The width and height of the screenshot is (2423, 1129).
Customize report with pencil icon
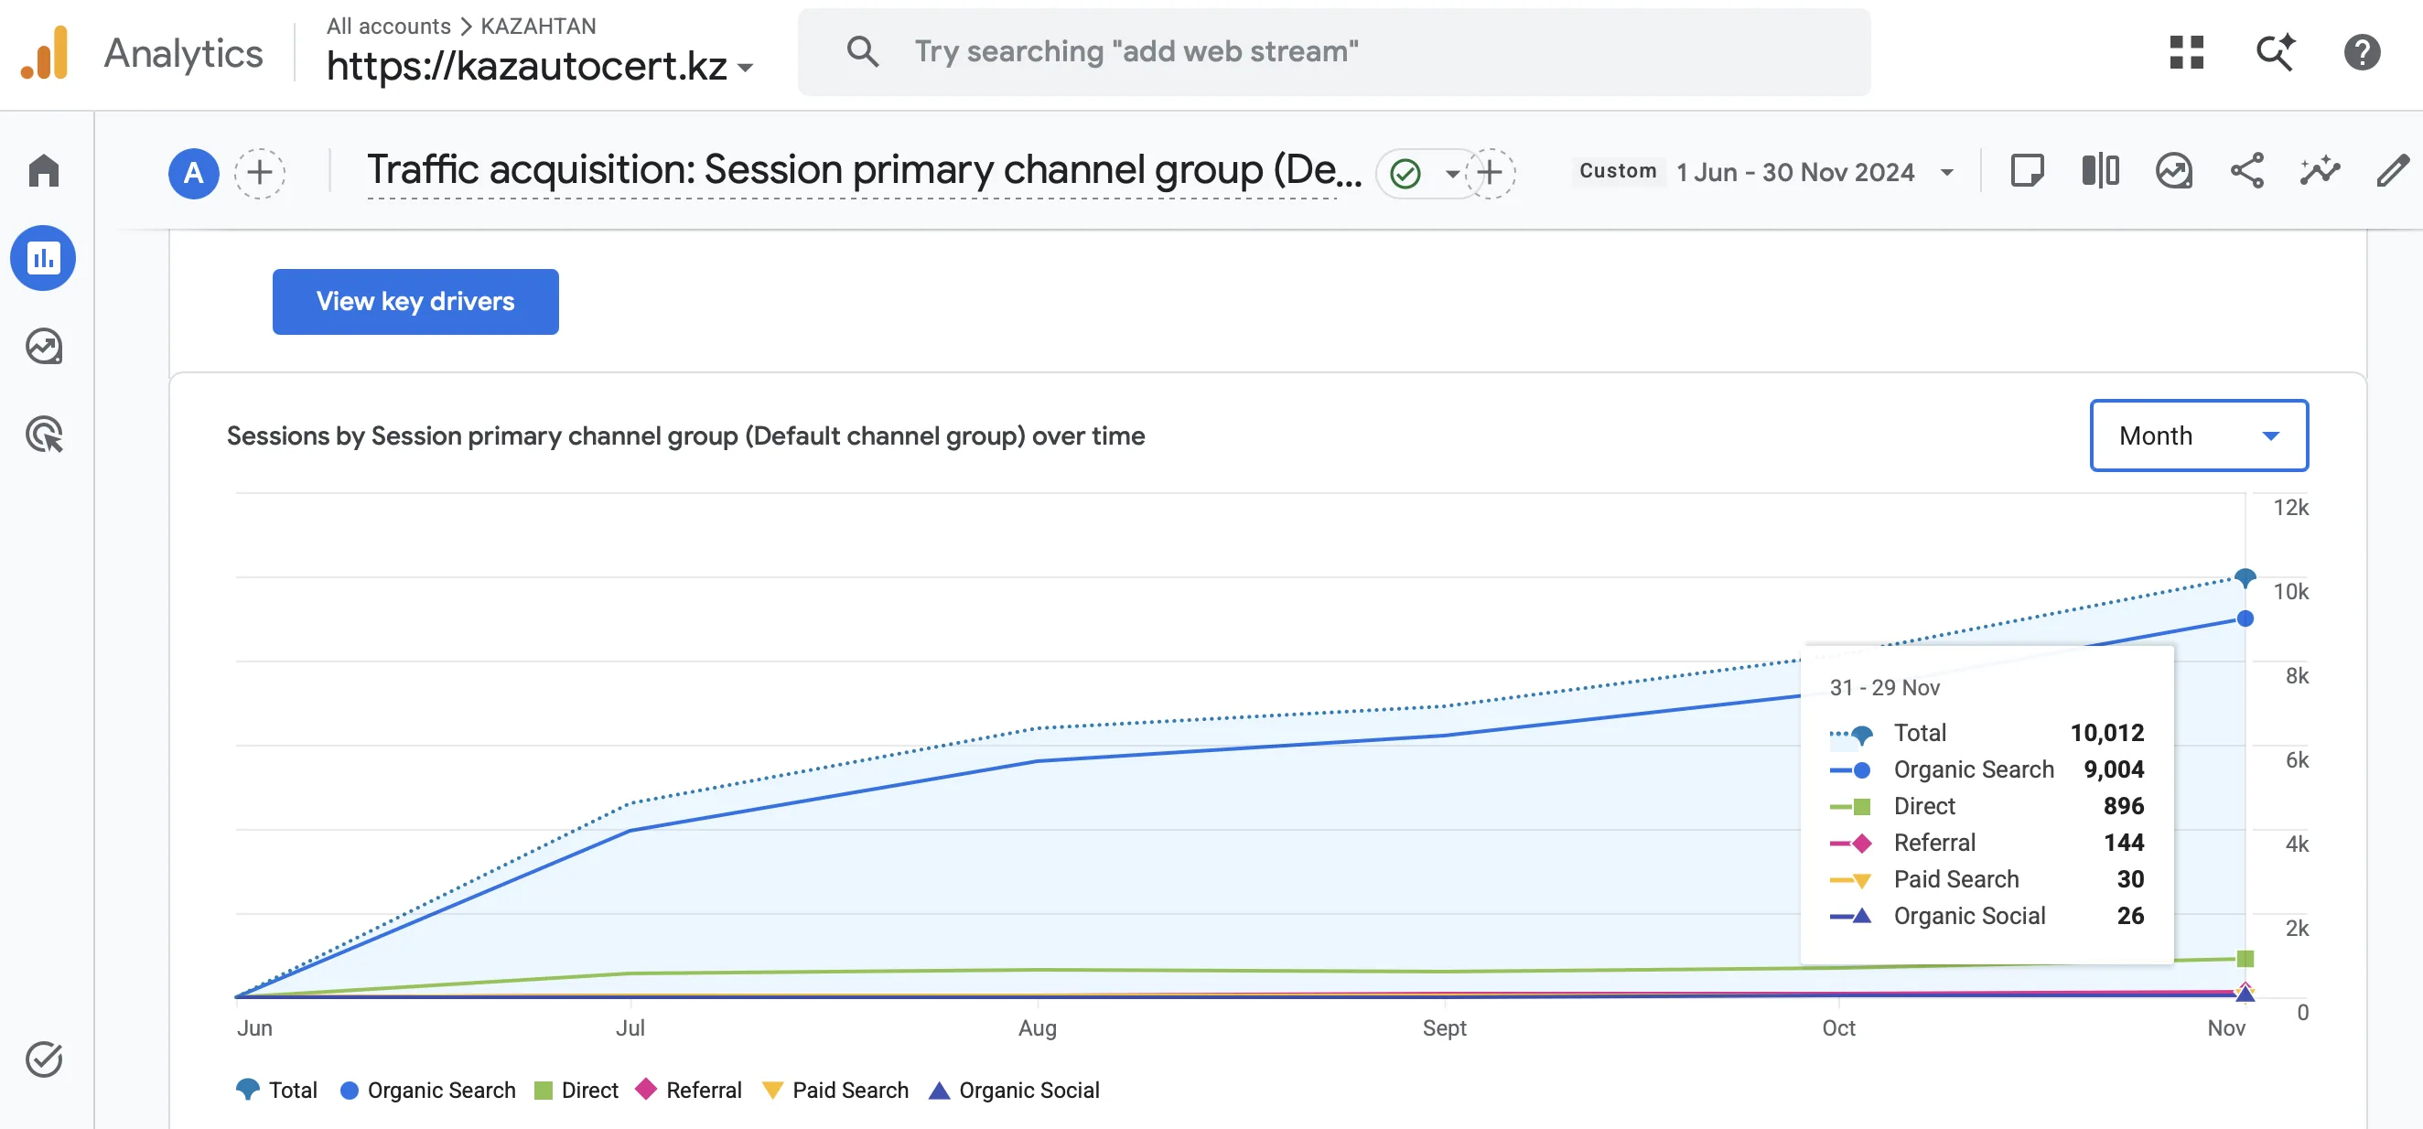click(2393, 171)
